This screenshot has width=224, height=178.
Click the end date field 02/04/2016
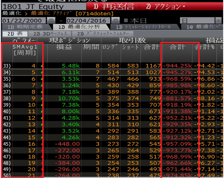tap(88, 21)
